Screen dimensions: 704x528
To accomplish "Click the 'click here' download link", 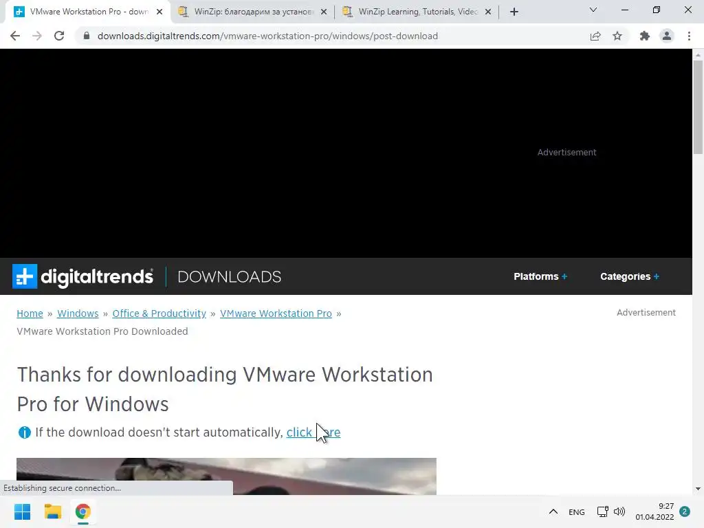I will pos(313,432).
